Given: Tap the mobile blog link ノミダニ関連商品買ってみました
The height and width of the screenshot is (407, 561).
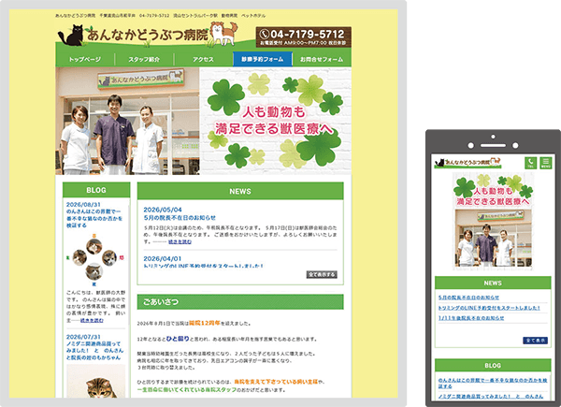Looking at the screenshot, I should pyautogui.click(x=491, y=397).
